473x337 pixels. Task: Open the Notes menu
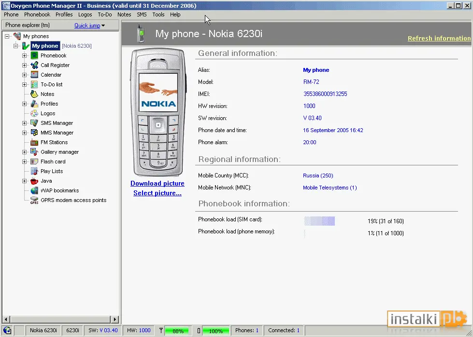pos(124,14)
